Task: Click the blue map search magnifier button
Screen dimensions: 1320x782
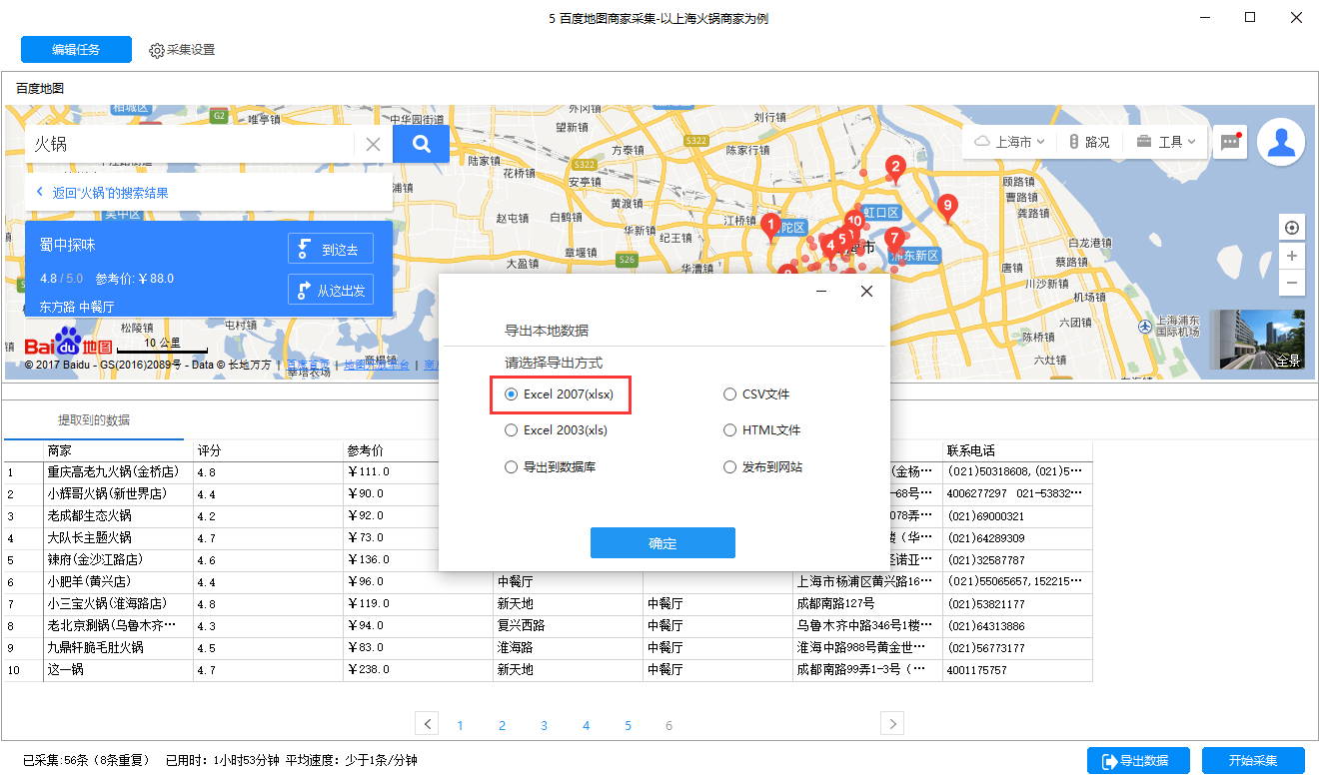Action: coord(421,144)
